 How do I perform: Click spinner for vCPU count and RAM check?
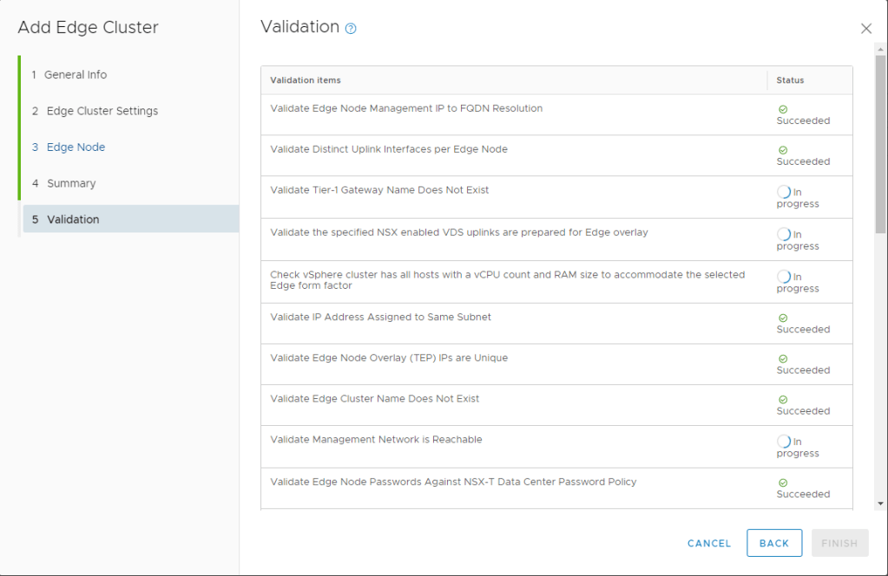click(x=783, y=277)
